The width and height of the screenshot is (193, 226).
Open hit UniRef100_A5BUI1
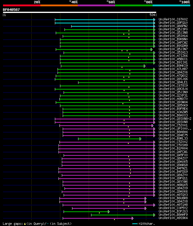coord(173,59)
